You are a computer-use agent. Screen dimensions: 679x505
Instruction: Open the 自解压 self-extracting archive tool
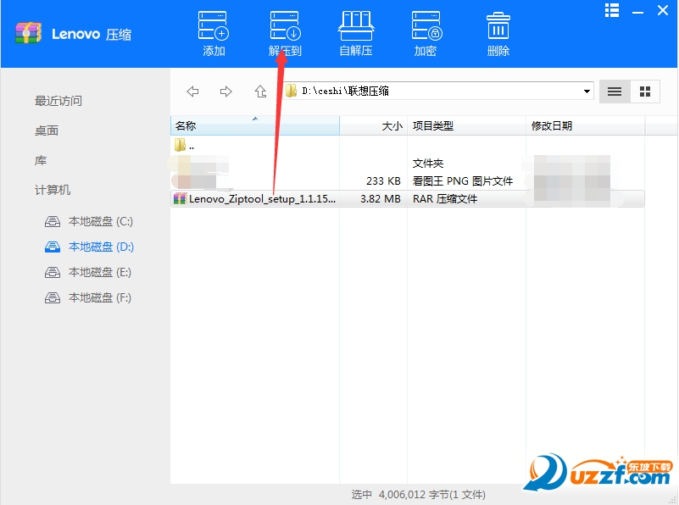point(356,30)
